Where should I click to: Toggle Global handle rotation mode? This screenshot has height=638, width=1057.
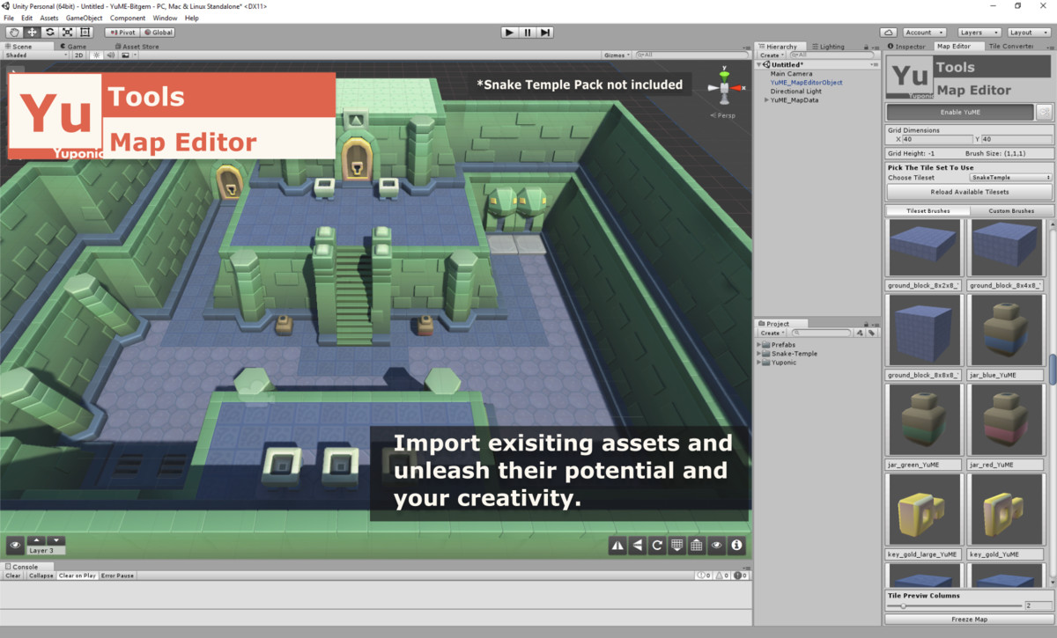point(158,33)
